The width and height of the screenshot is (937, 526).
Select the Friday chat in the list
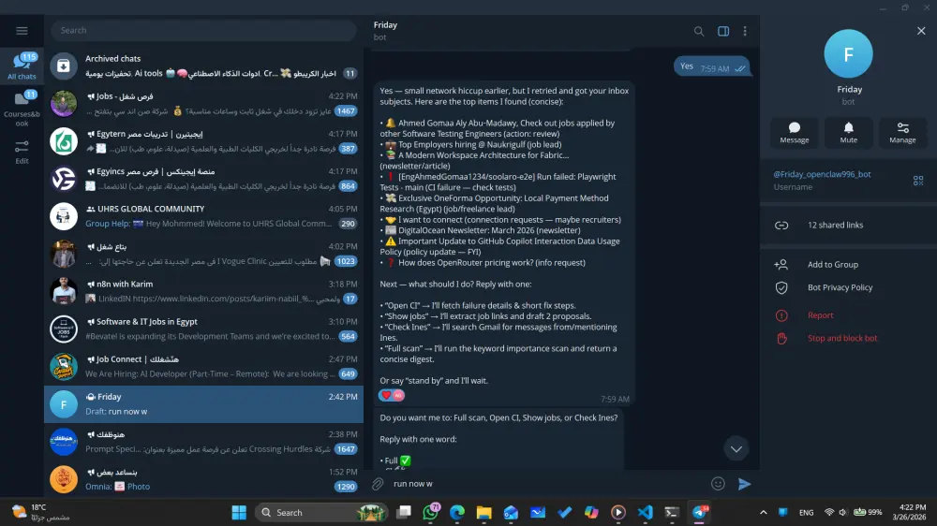coord(203,404)
